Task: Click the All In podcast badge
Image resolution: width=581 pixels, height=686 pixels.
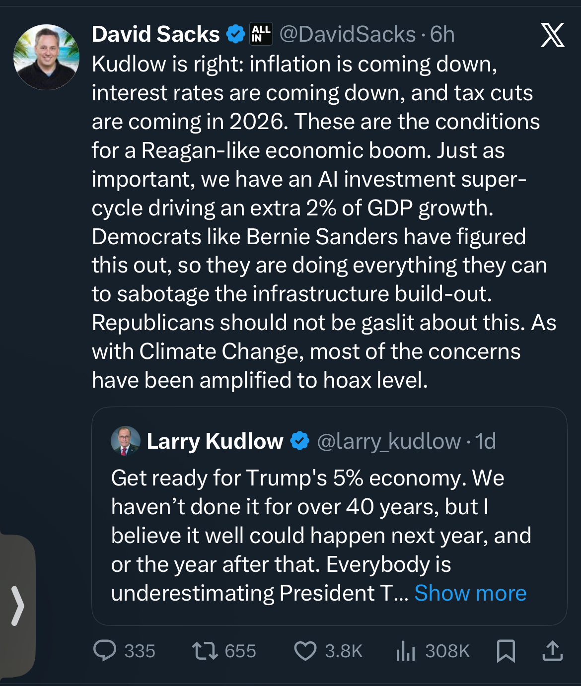Action: pyautogui.click(x=261, y=34)
